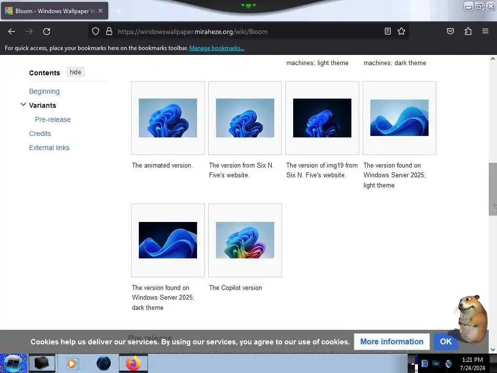Viewport: 497px width, 373px height.
Task: Open the Manage bookmarks link
Action: tap(217, 48)
